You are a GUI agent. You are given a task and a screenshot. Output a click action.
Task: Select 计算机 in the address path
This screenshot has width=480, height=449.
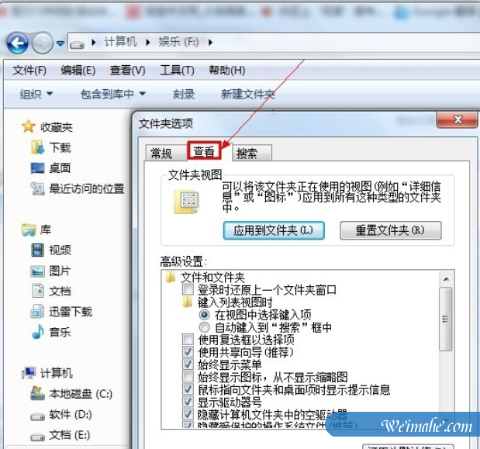[x=121, y=42]
